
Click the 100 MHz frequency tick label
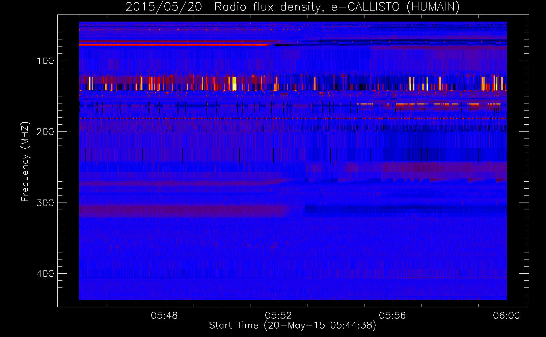(45, 61)
